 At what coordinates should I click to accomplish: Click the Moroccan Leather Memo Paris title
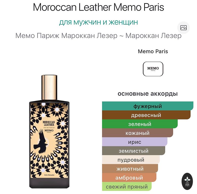(99, 7)
